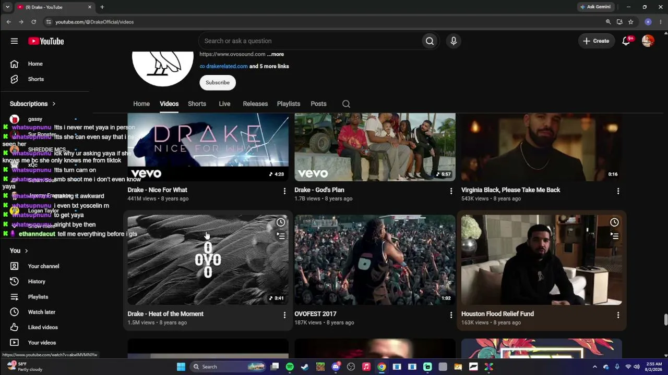Open options for Drake - Heat of the Moment
The height and width of the screenshot is (375, 668).
click(284, 315)
